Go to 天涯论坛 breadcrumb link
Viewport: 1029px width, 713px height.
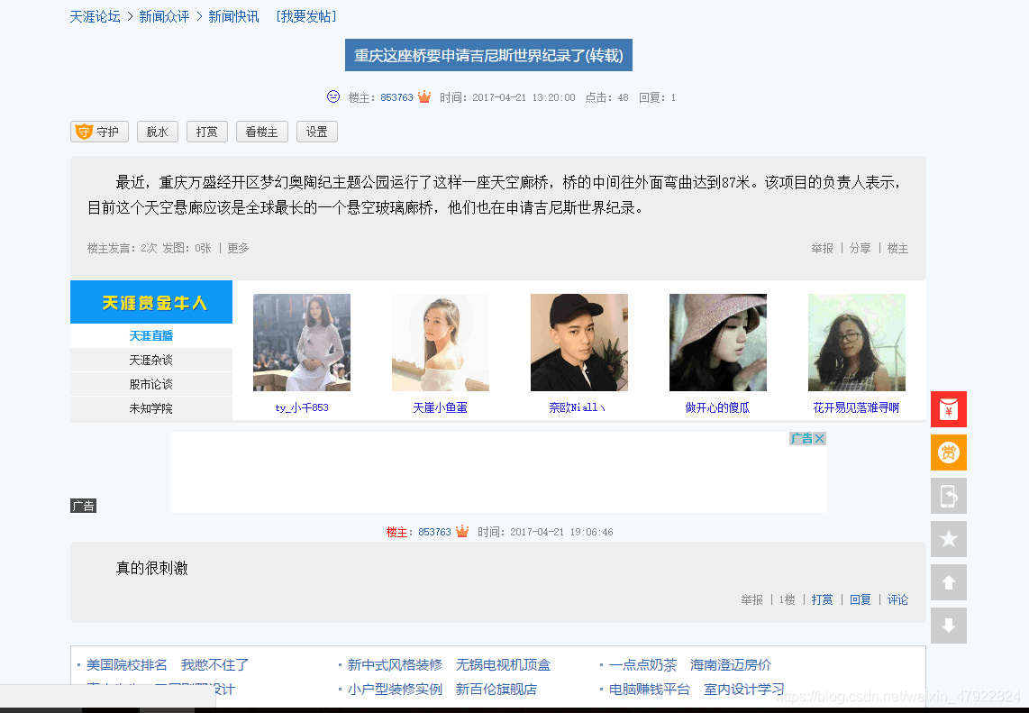pyautogui.click(x=96, y=16)
